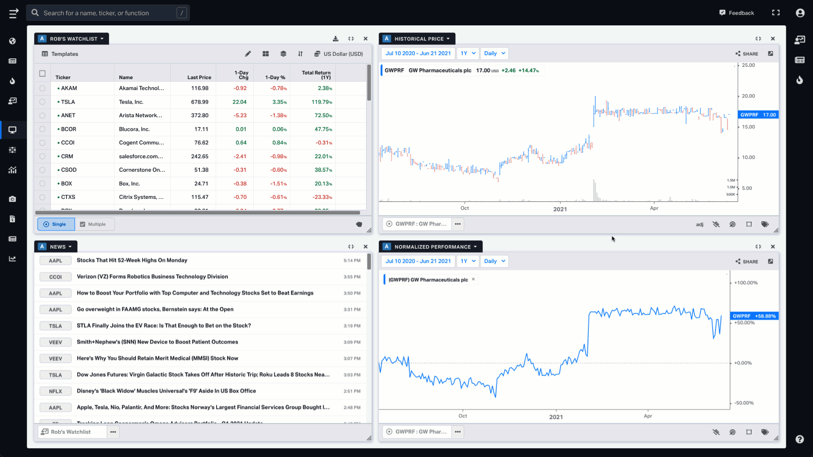Screen dimensions: 813x457
Task: Open Verizon (VZ) Forms Robotics Business headline
Action: [x=152, y=277]
